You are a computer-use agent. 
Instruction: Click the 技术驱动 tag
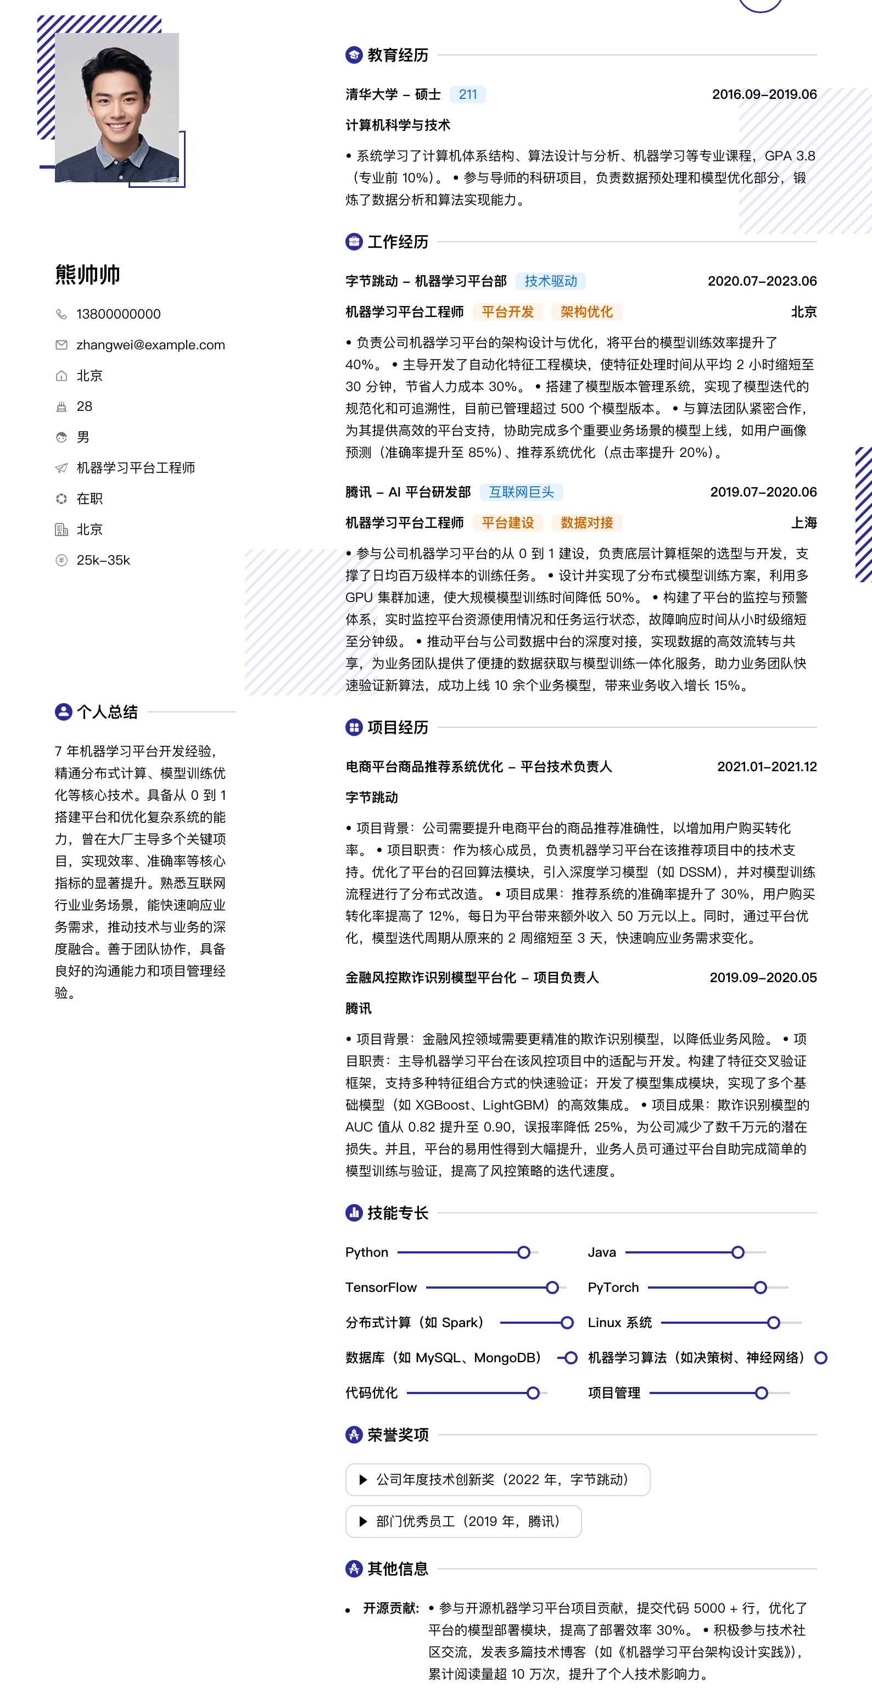pos(550,281)
